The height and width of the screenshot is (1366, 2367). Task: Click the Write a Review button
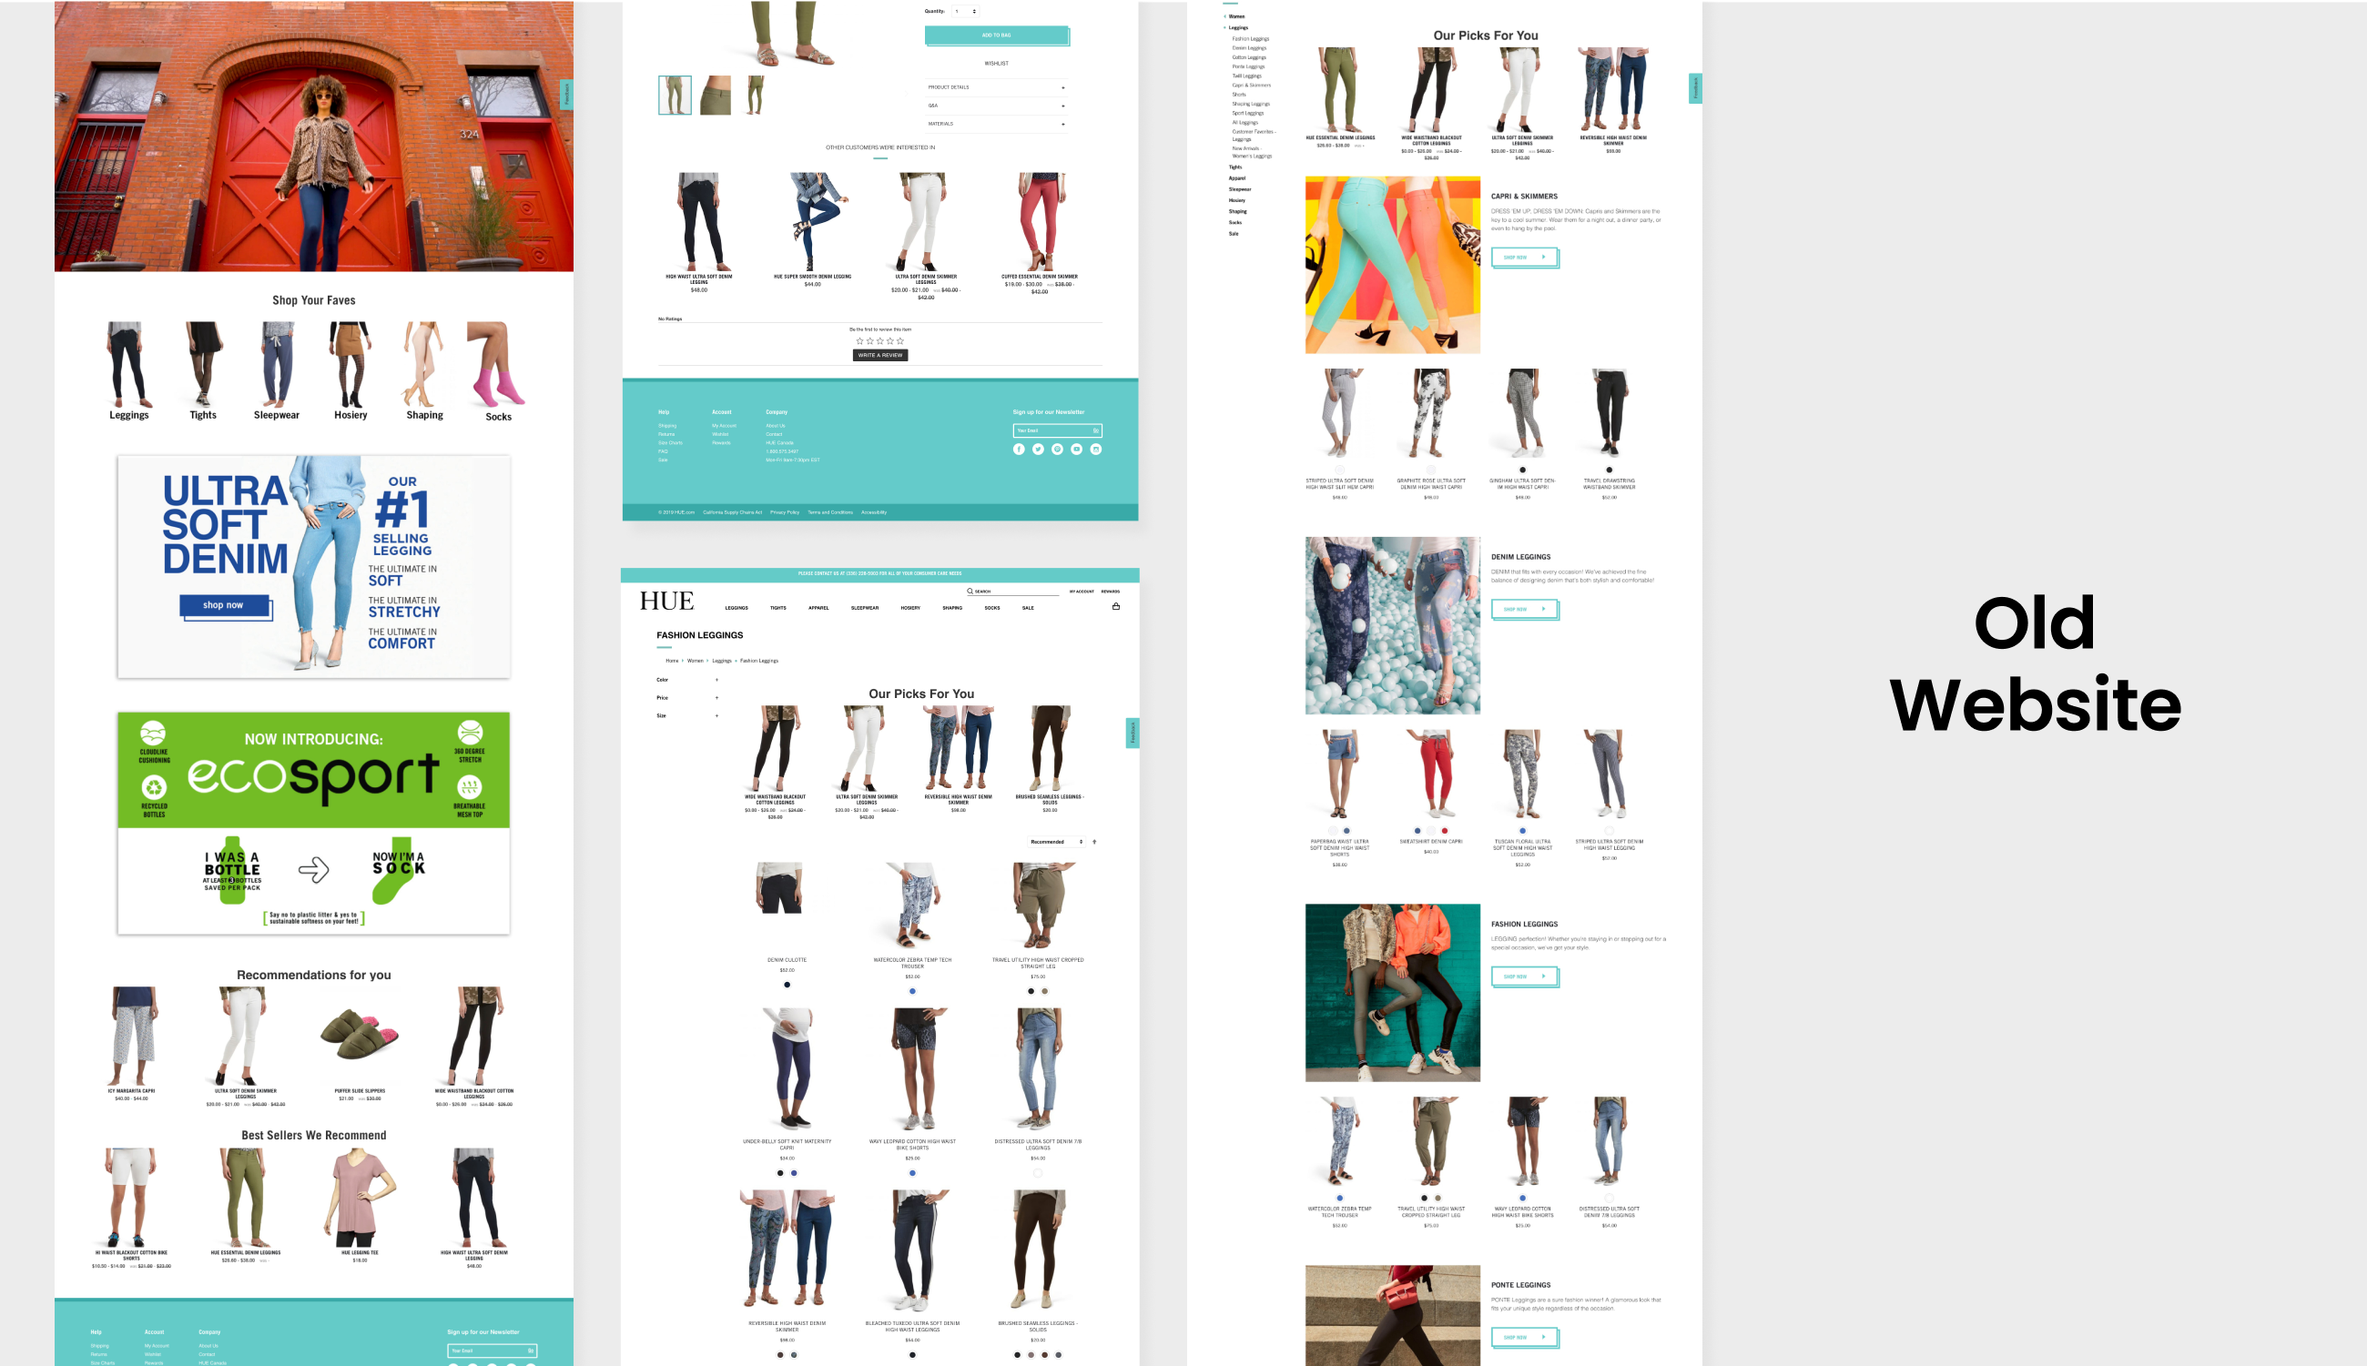tap(879, 356)
